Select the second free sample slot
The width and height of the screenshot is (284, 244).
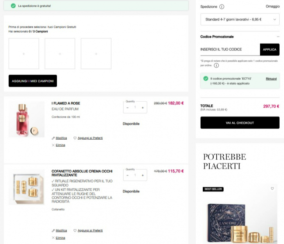tap(60, 54)
